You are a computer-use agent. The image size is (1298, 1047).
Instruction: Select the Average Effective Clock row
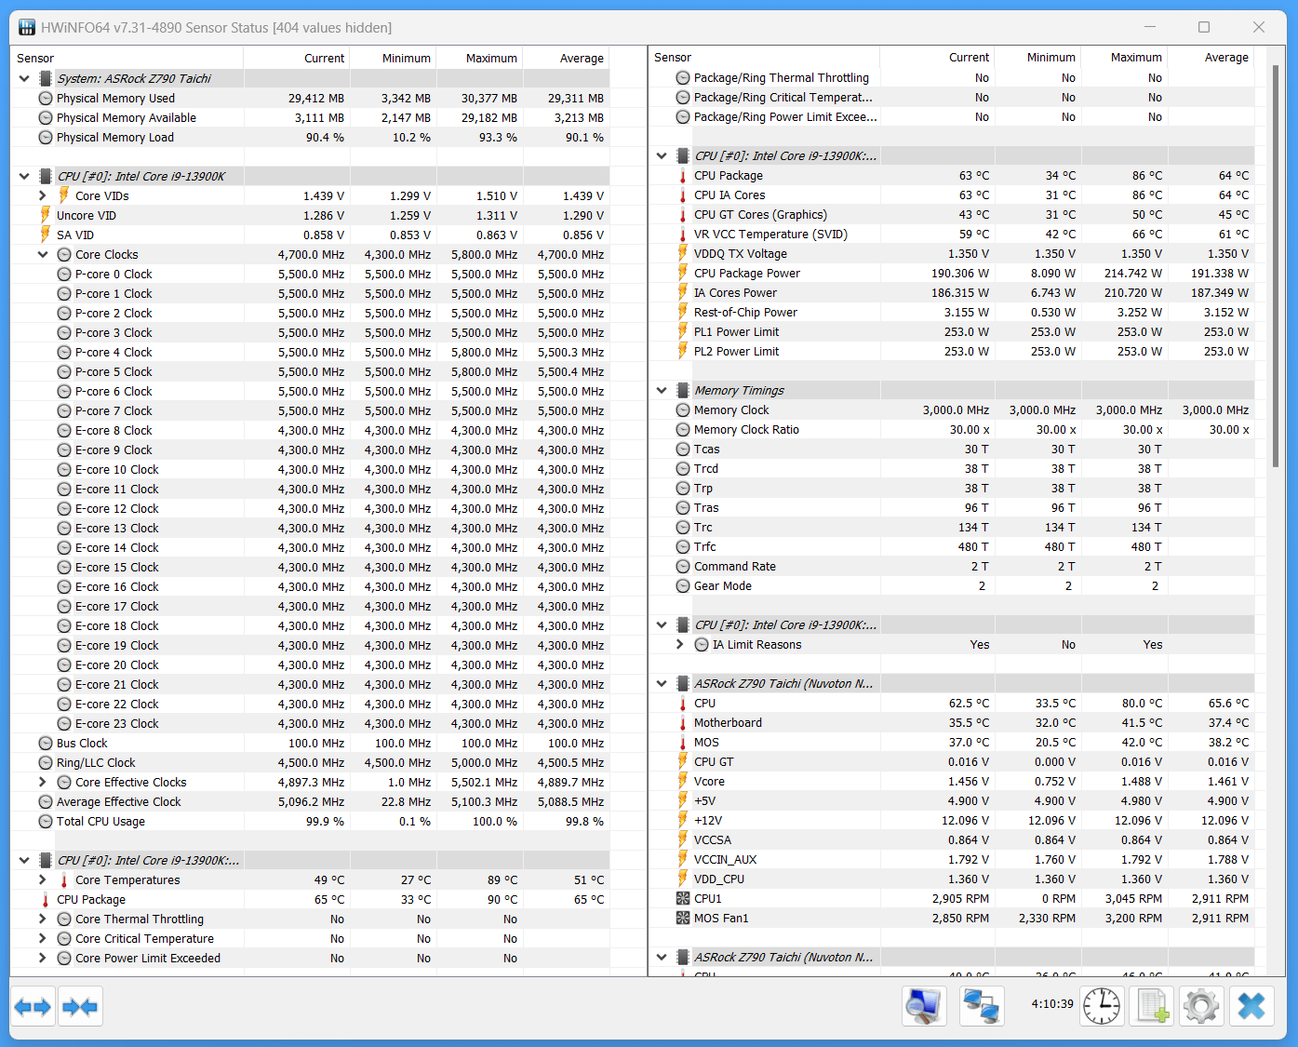click(310, 802)
